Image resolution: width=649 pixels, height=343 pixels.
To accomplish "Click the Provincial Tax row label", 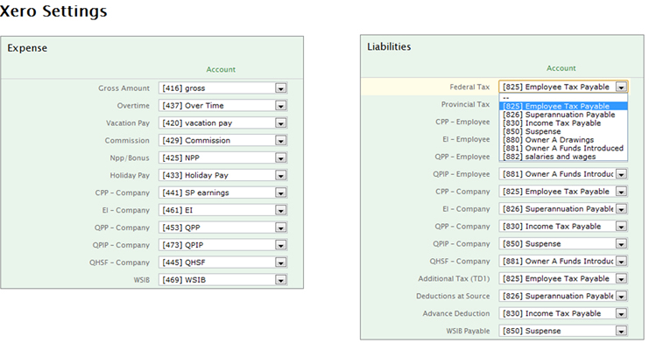I will pyautogui.click(x=465, y=104).
